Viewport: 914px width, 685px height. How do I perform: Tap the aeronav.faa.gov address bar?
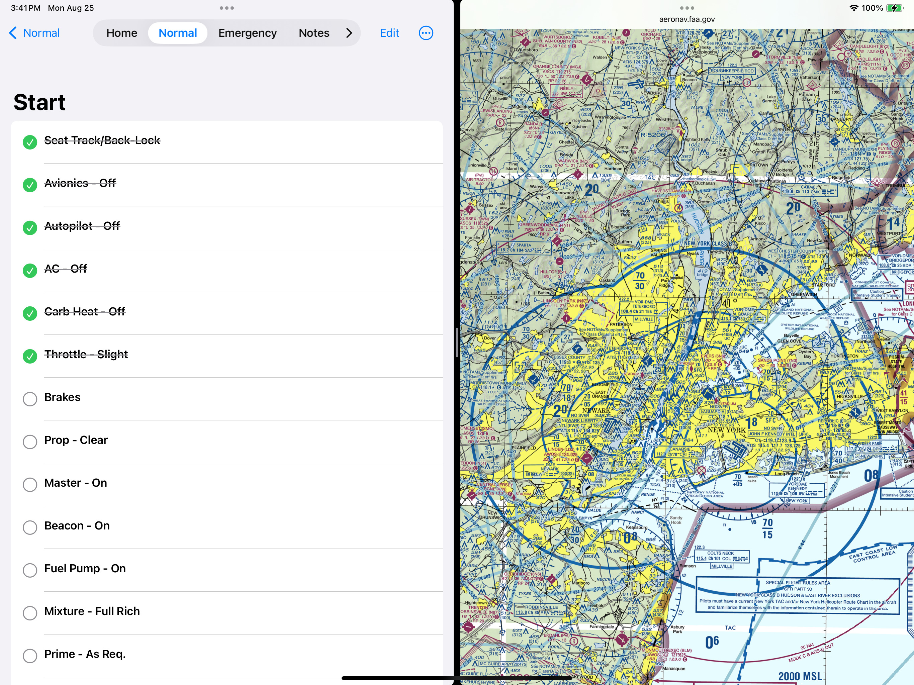click(x=687, y=19)
